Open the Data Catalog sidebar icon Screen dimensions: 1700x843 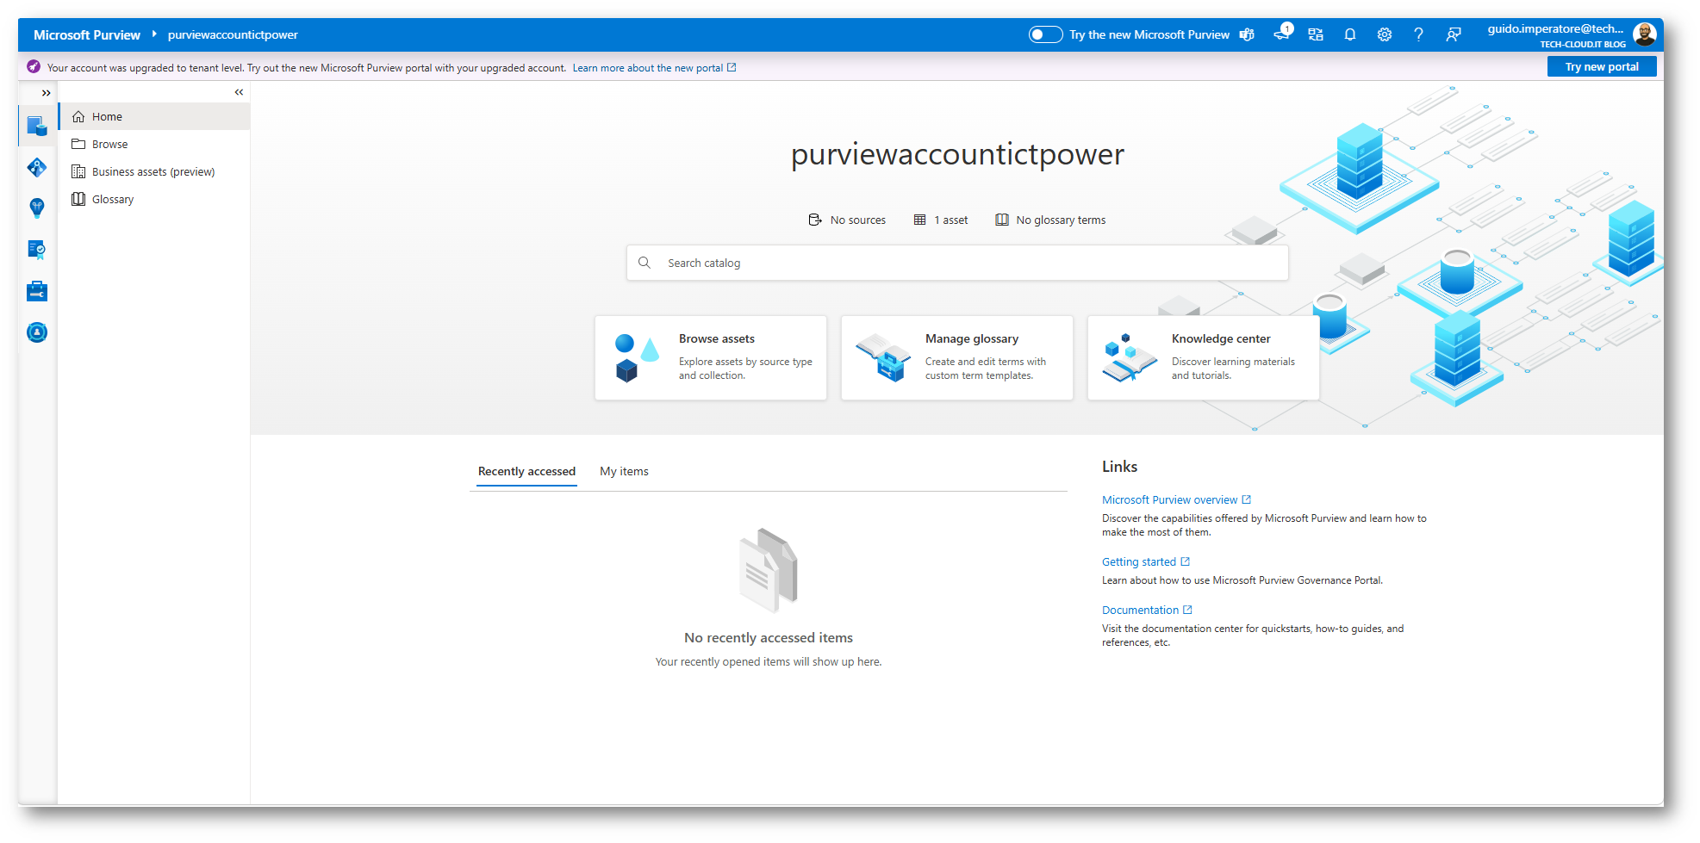(x=37, y=127)
